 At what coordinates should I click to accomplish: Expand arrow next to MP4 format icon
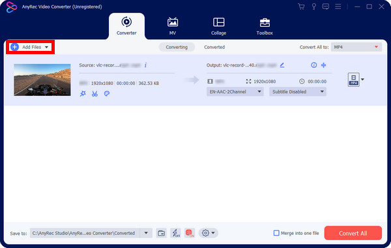click(362, 80)
